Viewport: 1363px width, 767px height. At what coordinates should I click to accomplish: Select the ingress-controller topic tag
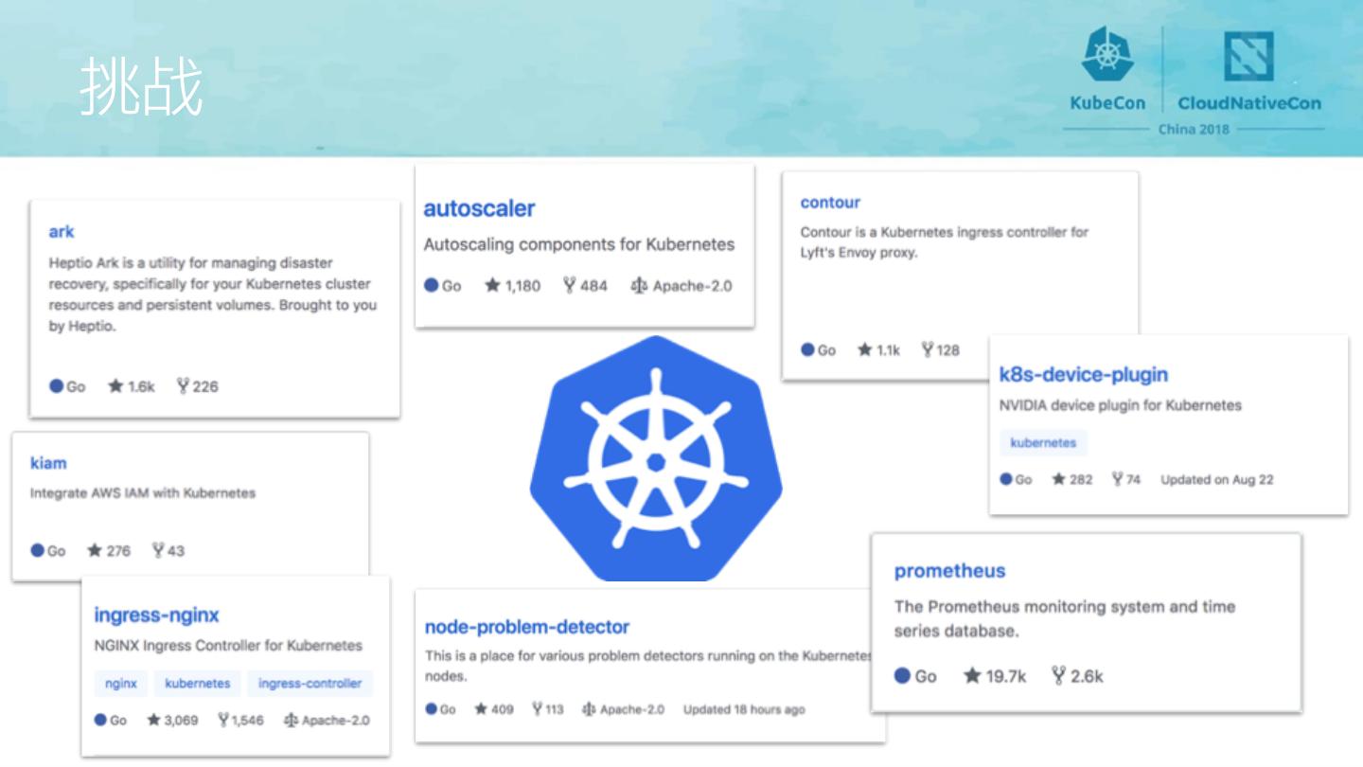310,684
